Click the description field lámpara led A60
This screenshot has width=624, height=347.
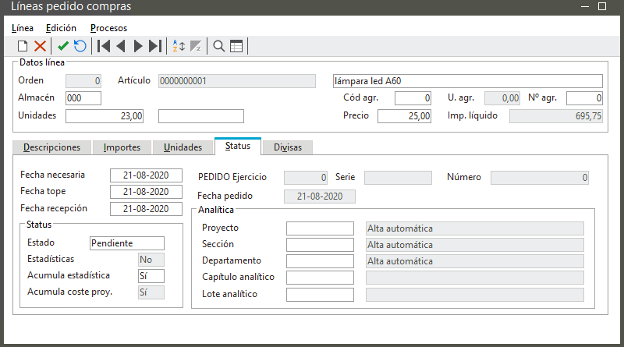click(467, 81)
